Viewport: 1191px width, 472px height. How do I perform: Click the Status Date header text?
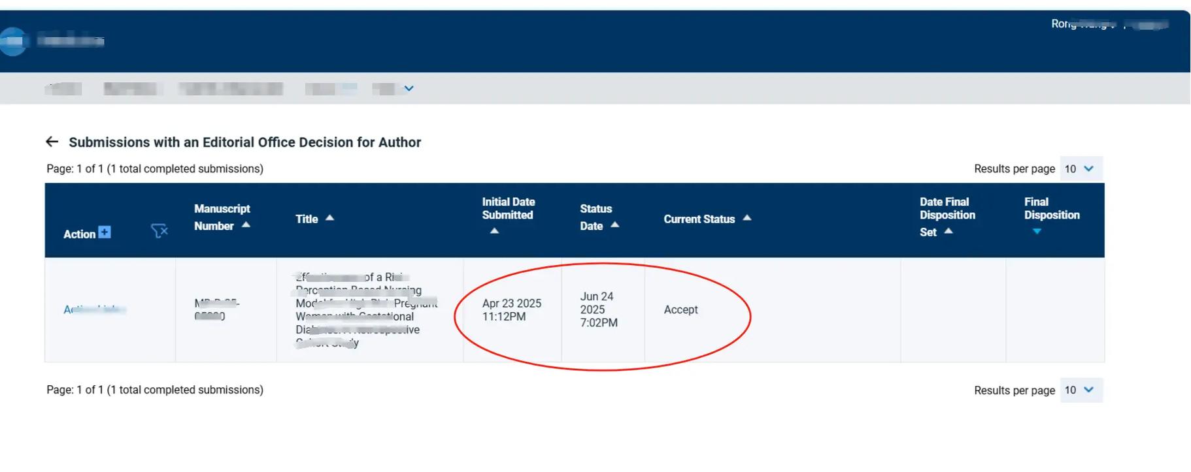(x=595, y=217)
